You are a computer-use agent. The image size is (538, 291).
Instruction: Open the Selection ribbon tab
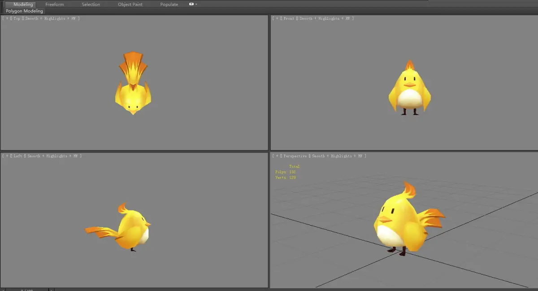tap(91, 4)
